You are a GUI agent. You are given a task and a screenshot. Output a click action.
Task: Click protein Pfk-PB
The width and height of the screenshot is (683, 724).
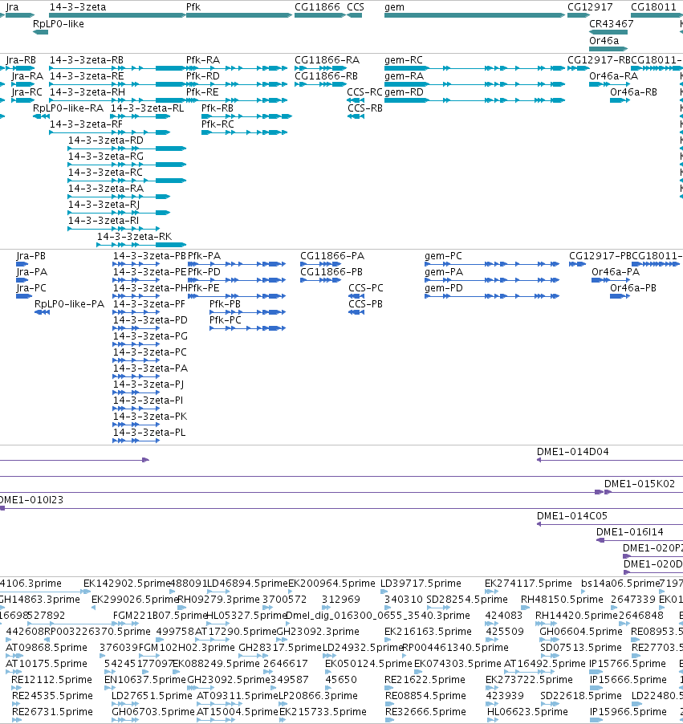pos(225,304)
